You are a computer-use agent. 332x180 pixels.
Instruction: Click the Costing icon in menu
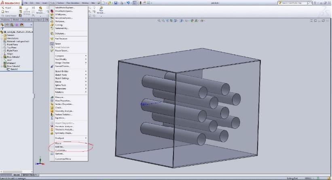click(x=52, y=25)
